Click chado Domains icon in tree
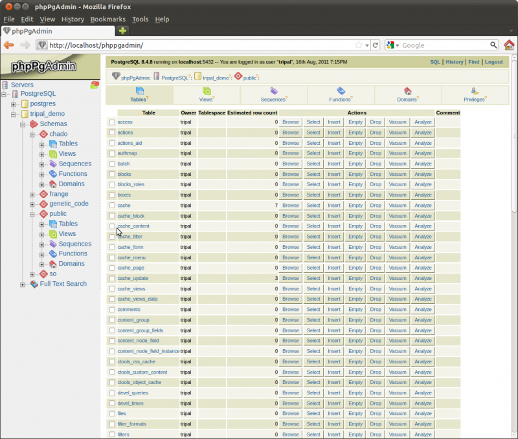The image size is (518, 439). coord(53,184)
